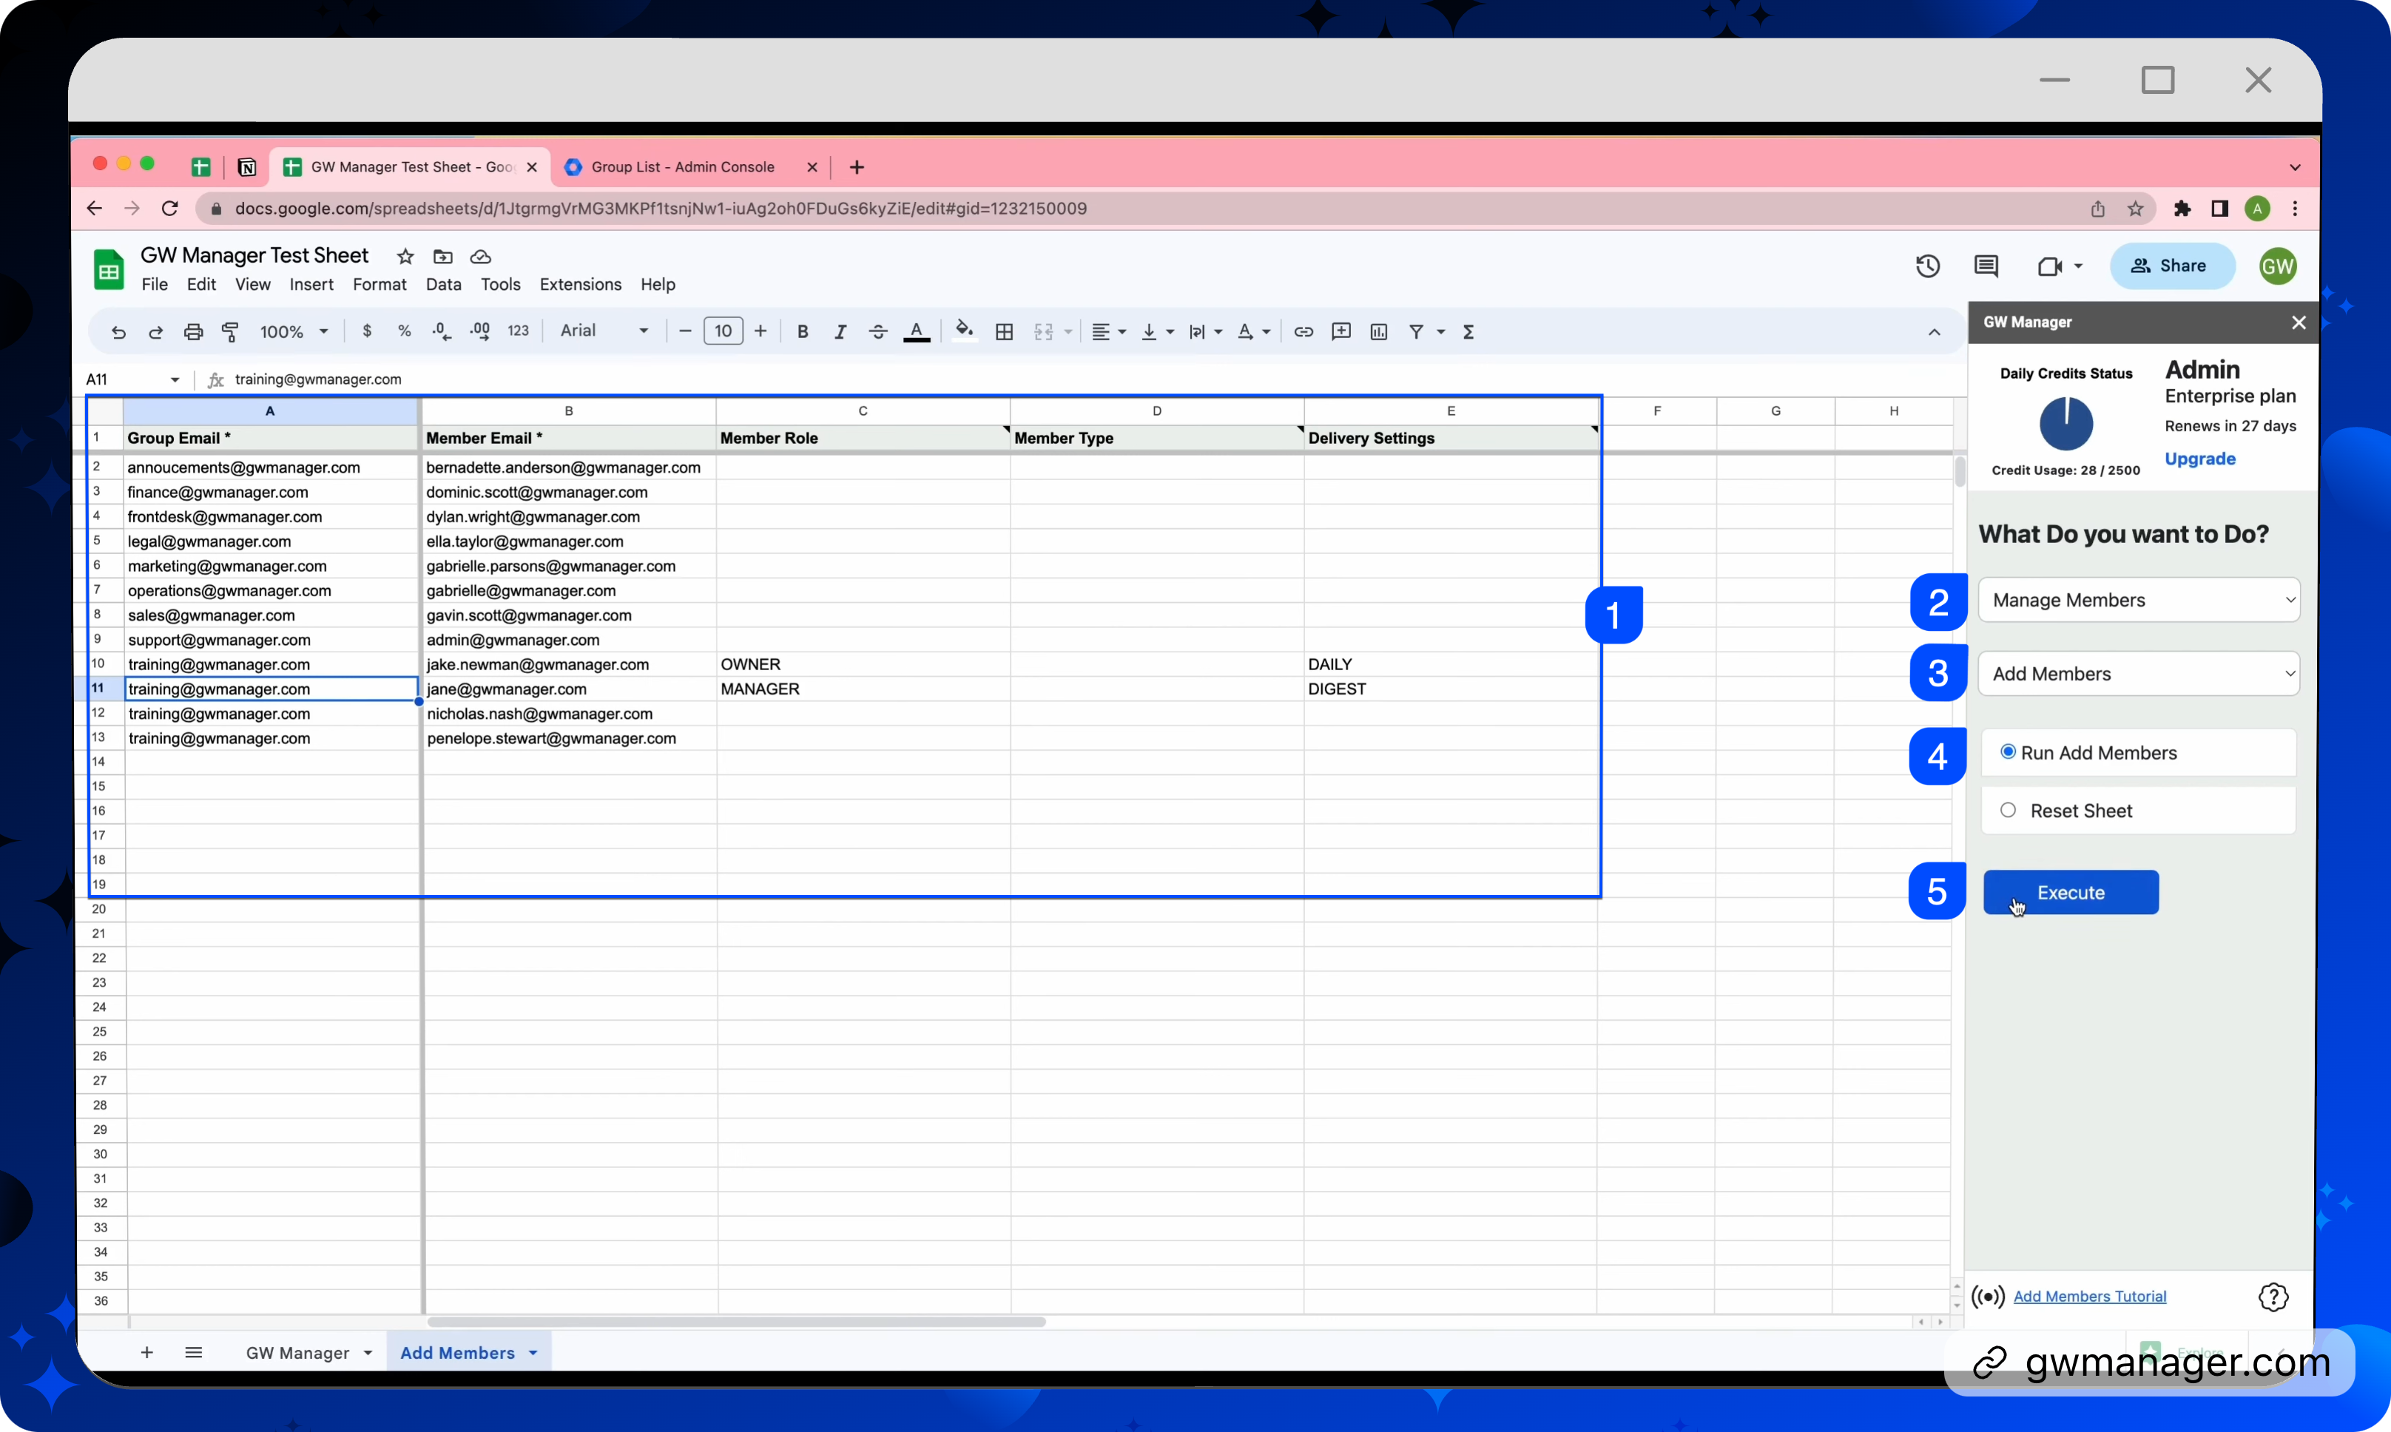
Task: Click the Share button
Action: pyautogui.click(x=2172, y=266)
